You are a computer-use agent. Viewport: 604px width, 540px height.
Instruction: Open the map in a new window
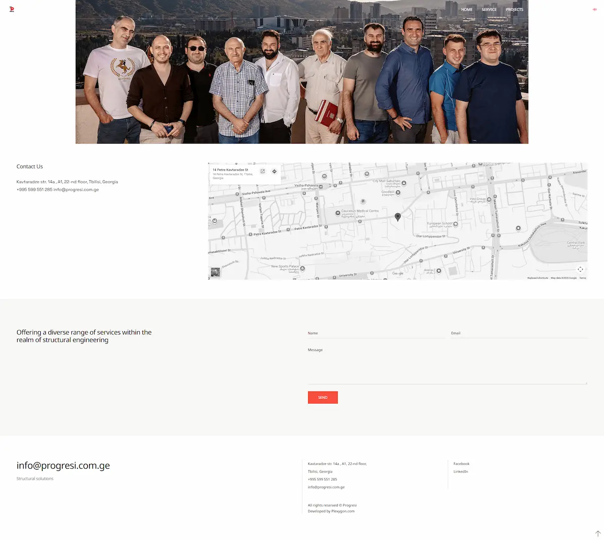pos(262,172)
